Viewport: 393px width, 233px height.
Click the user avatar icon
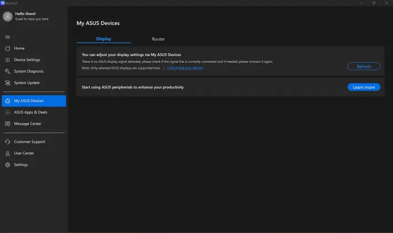click(8, 17)
